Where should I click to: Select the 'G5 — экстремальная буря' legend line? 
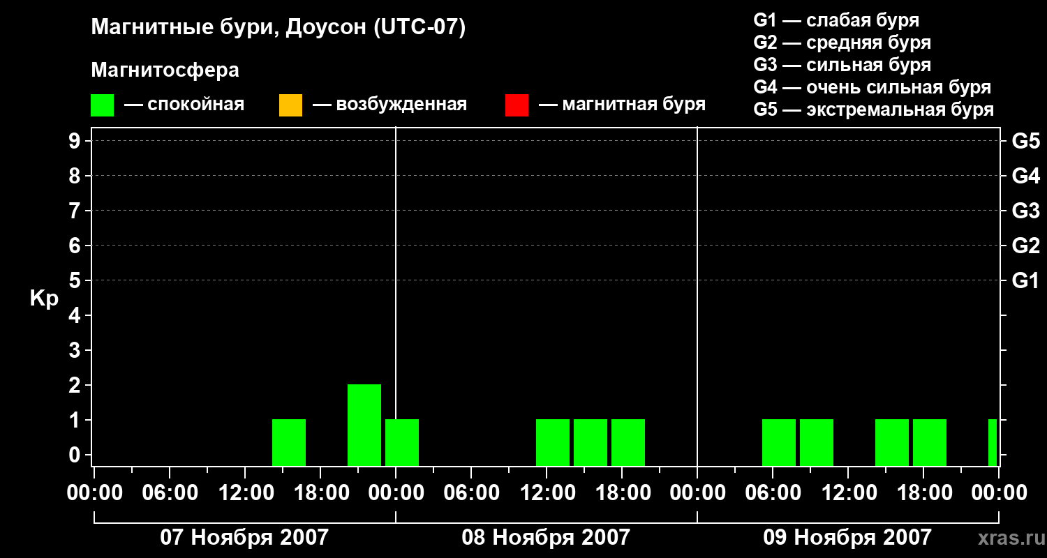pyautogui.click(x=873, y=110)
